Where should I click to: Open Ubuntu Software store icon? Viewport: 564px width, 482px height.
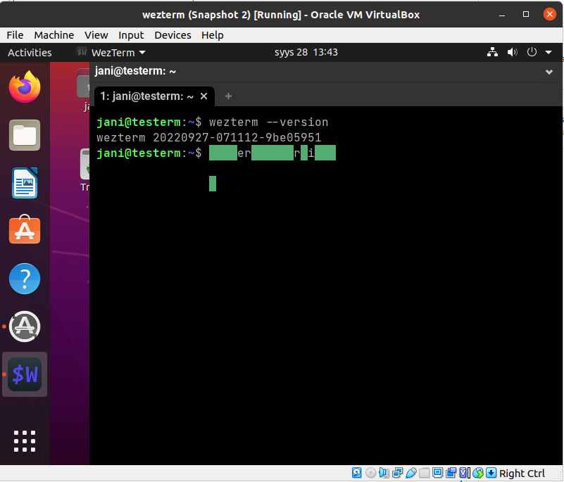25,231
